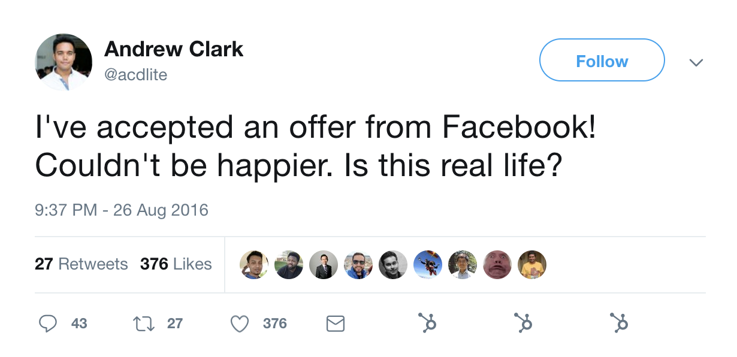Click the rightmost HubSpot sprocket icon
This screenshot has height=357, width=737.
620,323
